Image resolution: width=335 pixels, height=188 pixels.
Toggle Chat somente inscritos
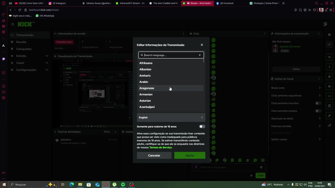pyautogui.click(x=318, y=103)
